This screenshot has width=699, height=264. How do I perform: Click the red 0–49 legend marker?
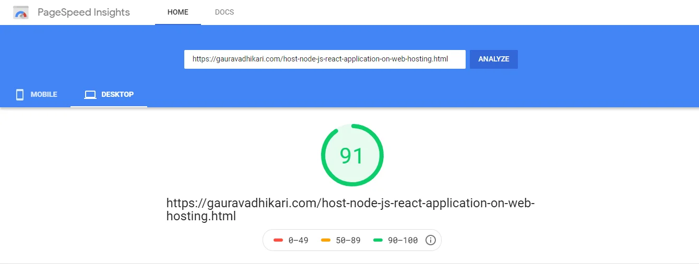(278, 241)
